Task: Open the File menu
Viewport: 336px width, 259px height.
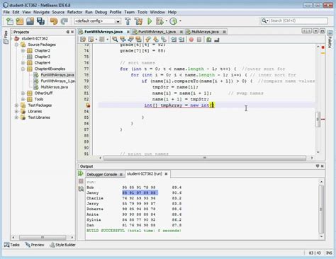Action: [6, 12]
